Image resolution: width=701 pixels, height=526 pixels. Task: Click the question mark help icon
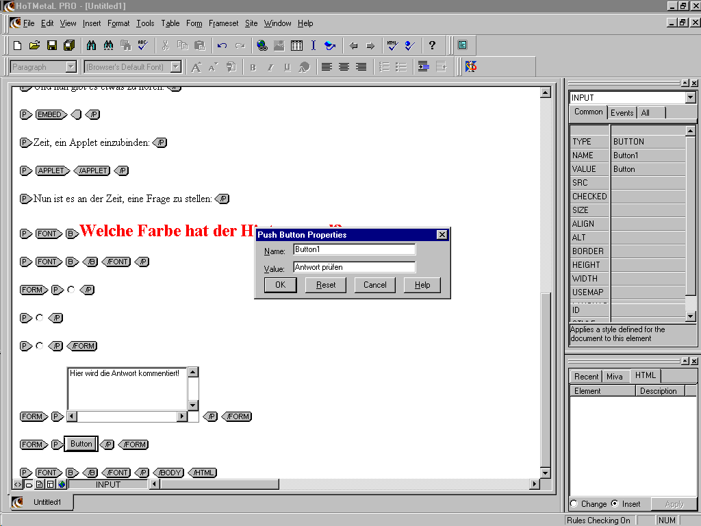432,46
